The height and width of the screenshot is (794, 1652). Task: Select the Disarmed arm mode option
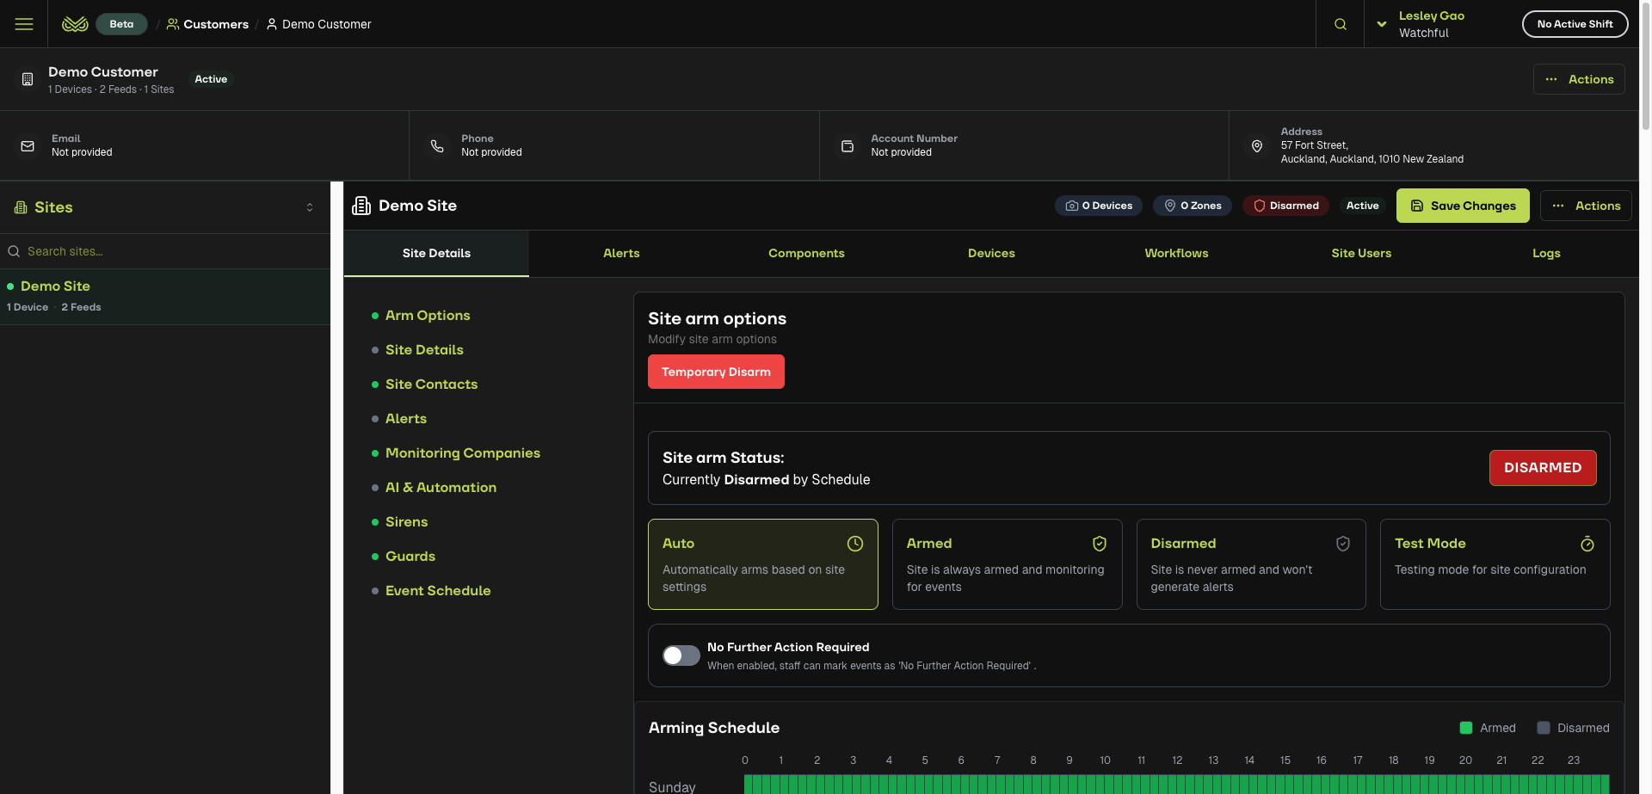(x=1250, y=564)
